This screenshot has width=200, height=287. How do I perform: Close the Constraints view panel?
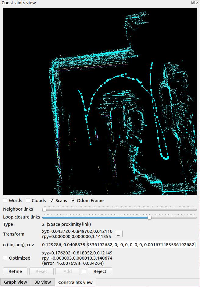(x=197, y=3)
